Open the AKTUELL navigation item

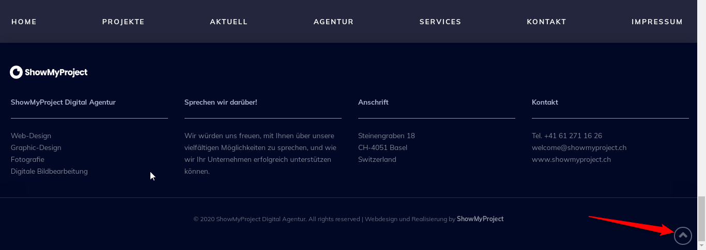click(229, 22)
